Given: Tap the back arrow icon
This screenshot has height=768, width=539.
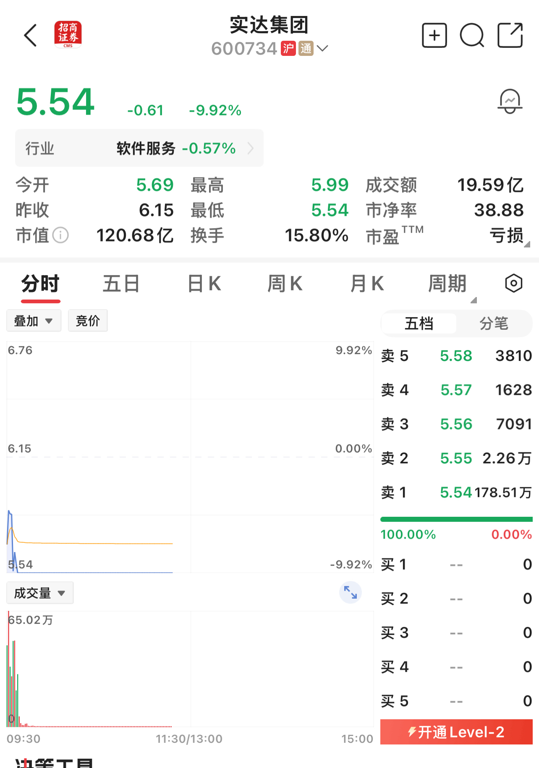Looking at the screenshot, I should coord(31,35).
